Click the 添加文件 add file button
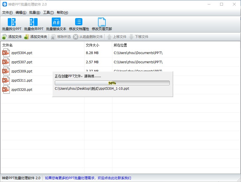 pyautogui.click(x=12, y=37)
